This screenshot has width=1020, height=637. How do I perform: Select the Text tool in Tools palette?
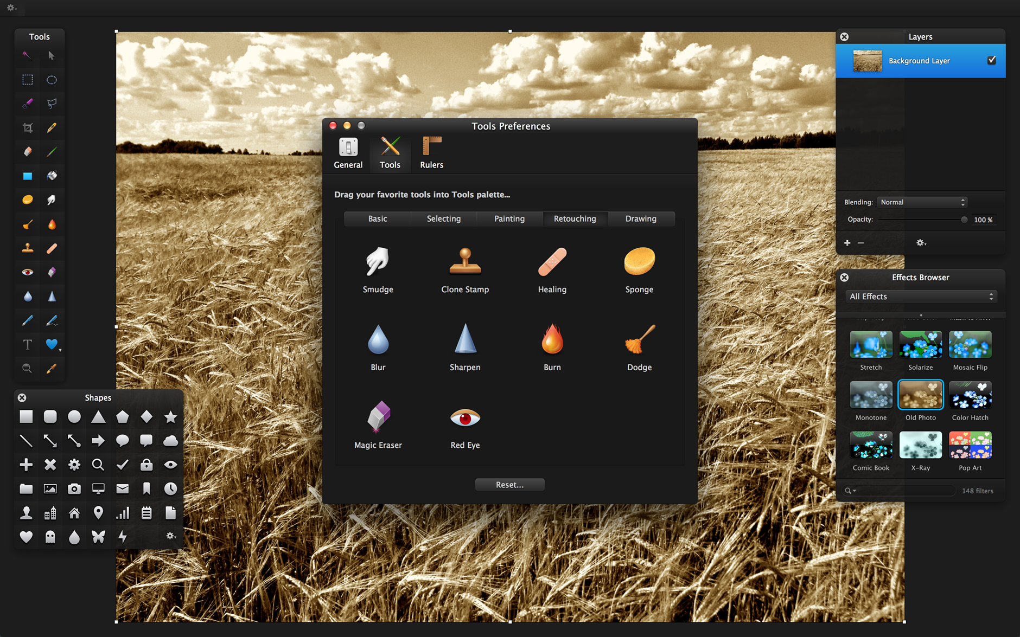point(28,344)
